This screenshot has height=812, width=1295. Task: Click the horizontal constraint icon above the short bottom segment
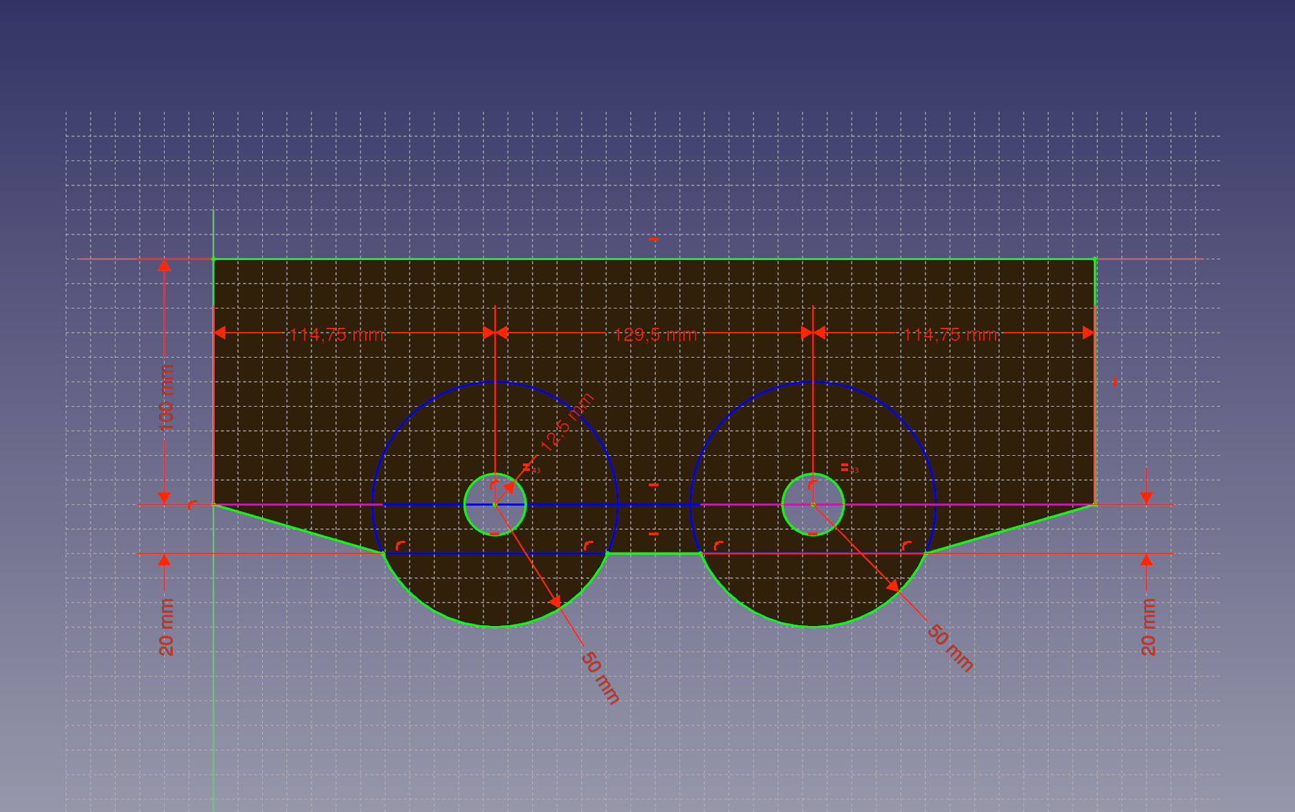[654, 534]
